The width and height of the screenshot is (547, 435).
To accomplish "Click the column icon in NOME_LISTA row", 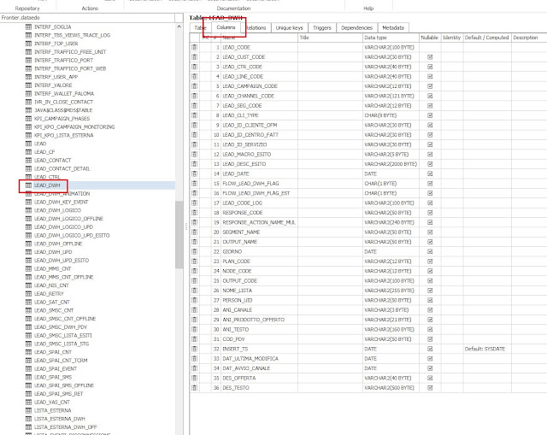I will tap(195, 291).
